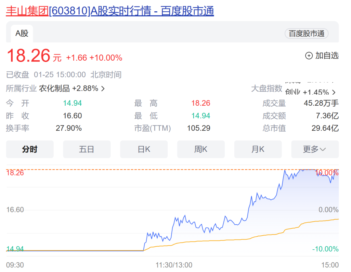
Task: Open the 更多 dropdown menu
Action: (315, 149)
